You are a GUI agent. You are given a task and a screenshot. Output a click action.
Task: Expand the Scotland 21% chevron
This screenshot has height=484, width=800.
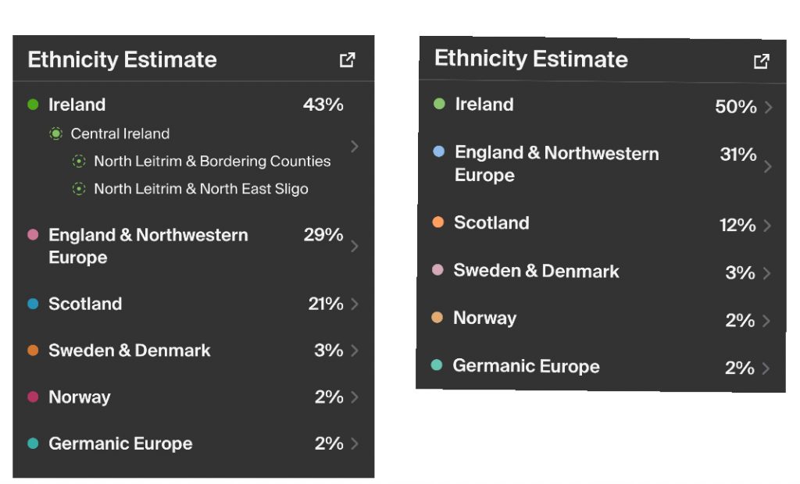point(355,304)
